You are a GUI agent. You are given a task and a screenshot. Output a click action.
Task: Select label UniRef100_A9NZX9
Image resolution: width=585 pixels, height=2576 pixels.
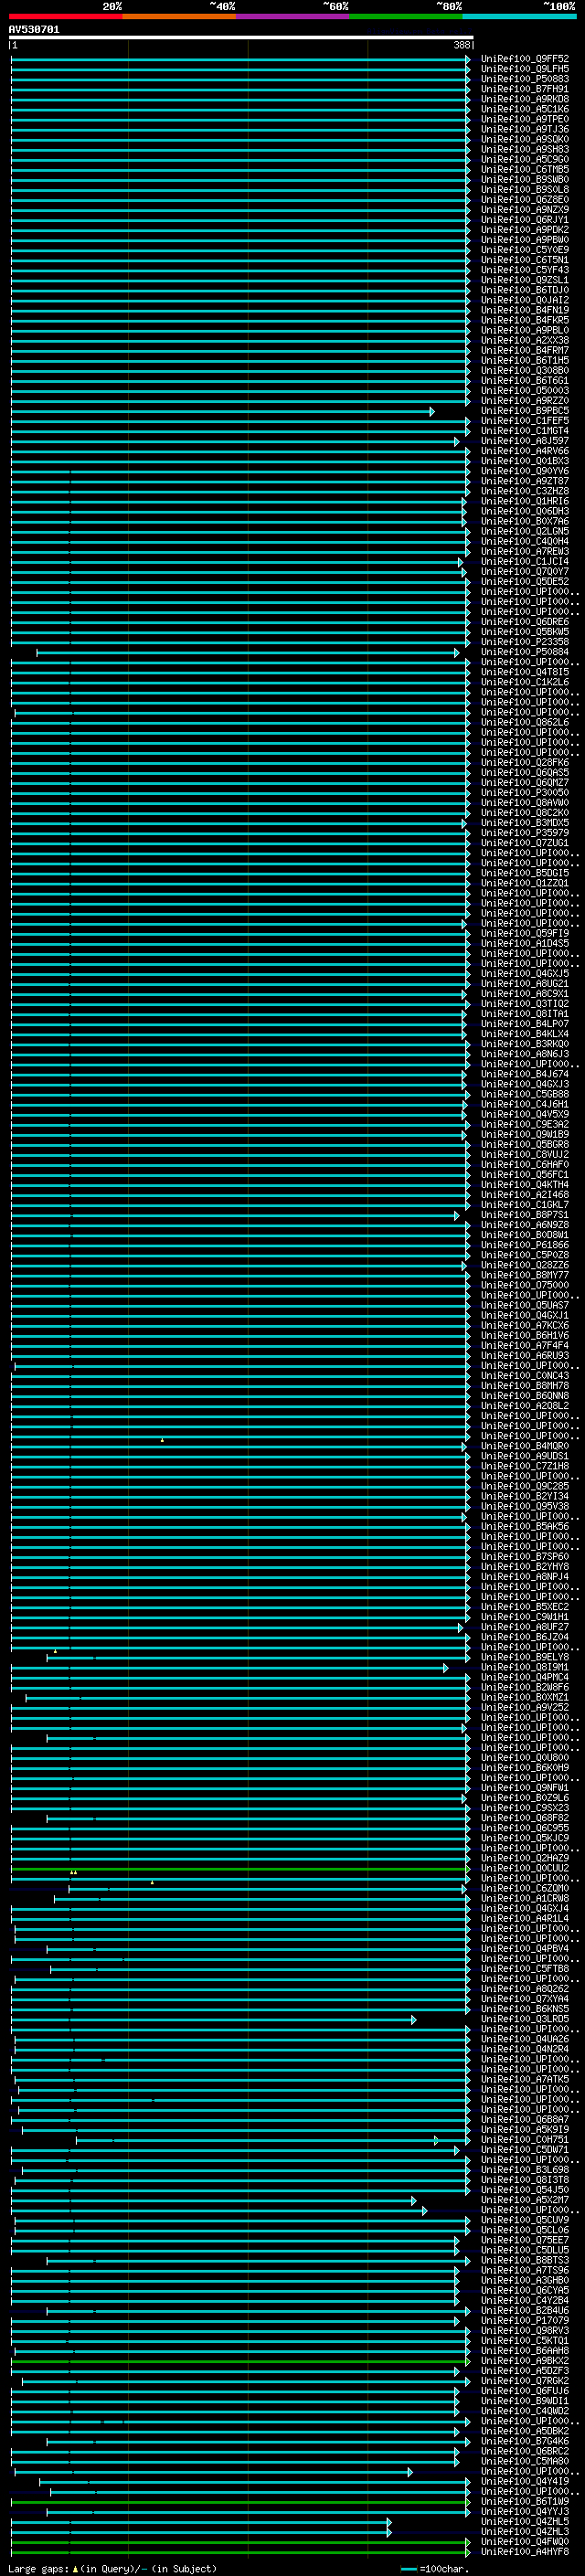(525, 210)
